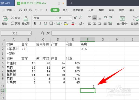This screenshot has height=100, width=139.
Task: Switch to the 页面布局 tab
Action: coord(78,10)
